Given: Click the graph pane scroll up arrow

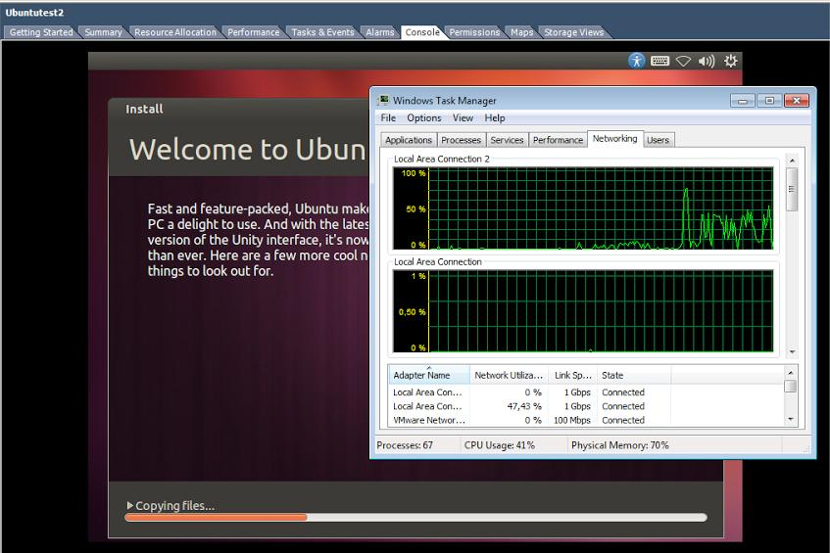Looking at the screenshot, I should coord(792,160).
